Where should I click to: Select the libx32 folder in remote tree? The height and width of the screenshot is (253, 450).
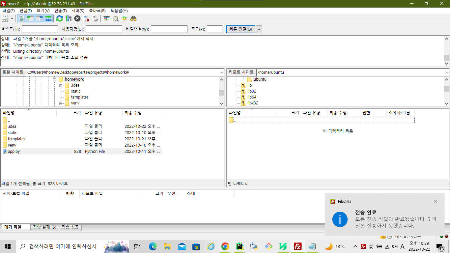pos(253,103)
